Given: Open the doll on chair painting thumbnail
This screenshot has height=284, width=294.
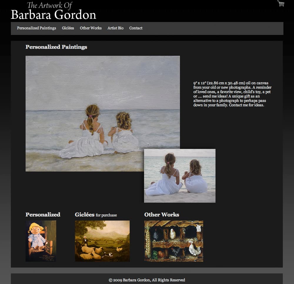Looking at the screenshot, I should tap(41, 241).
